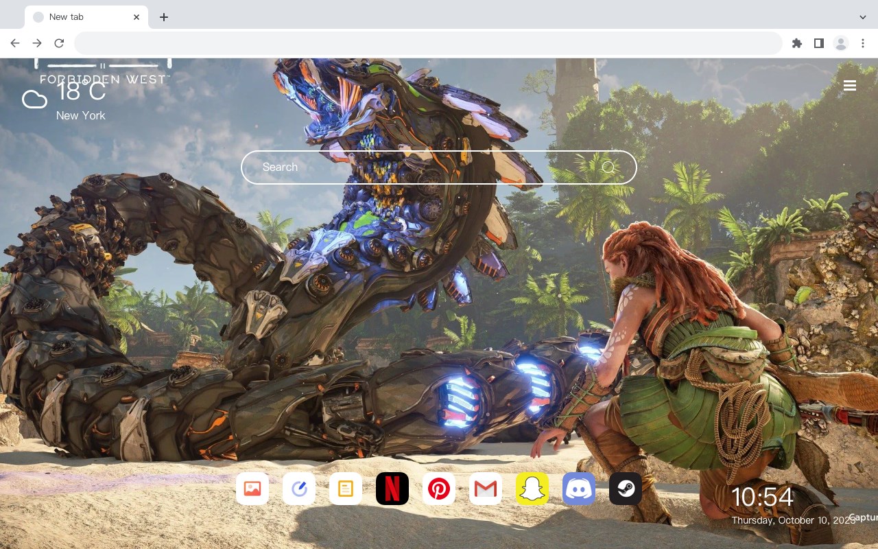
Task: Click the page Search input field
Action: pyautogui.click(x=439, y=167)
